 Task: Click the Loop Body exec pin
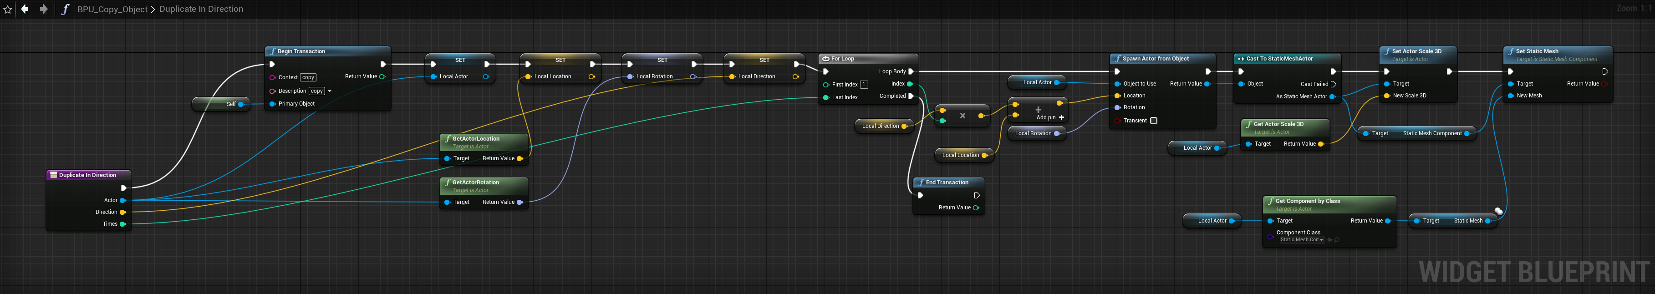click(911, 71)
